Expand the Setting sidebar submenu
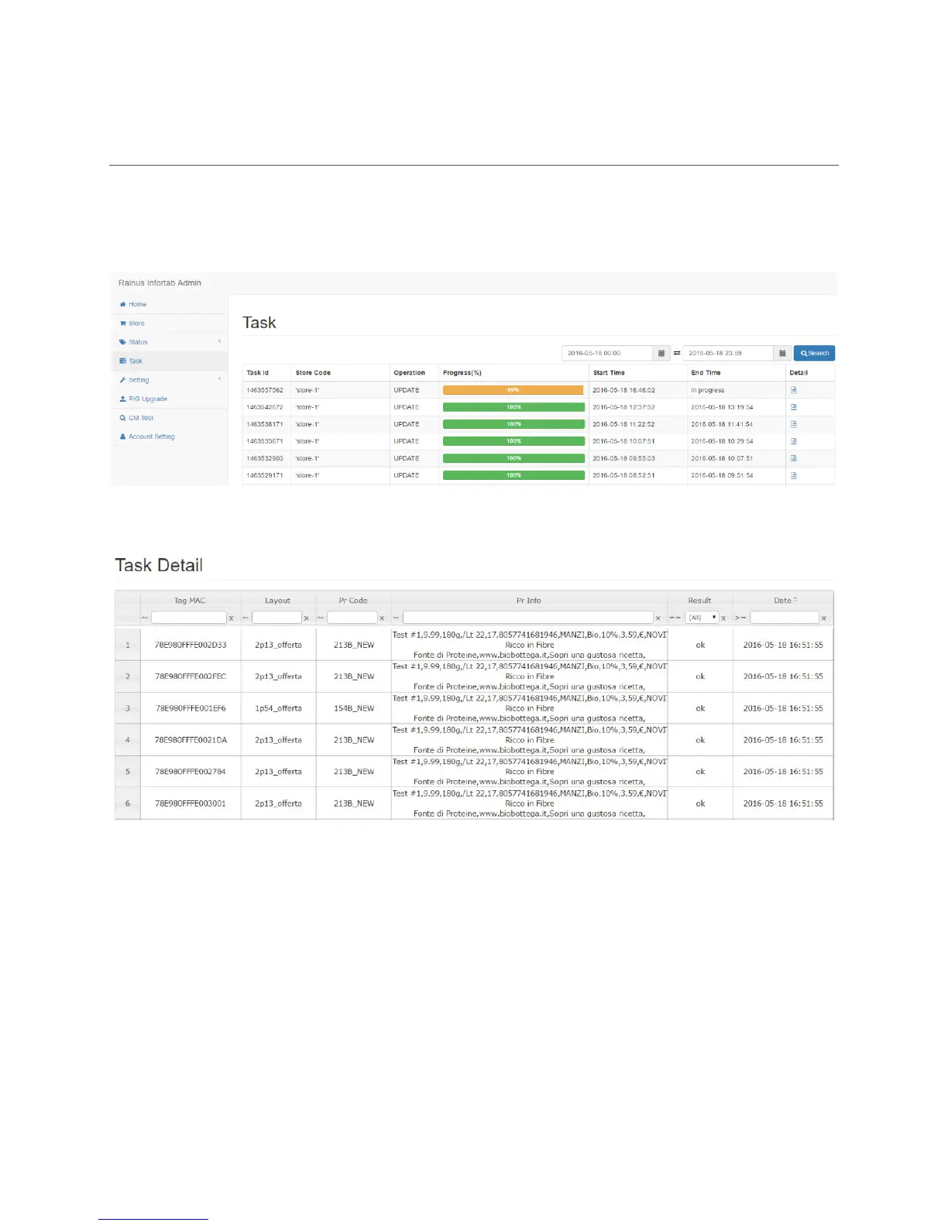 point(170,380)
